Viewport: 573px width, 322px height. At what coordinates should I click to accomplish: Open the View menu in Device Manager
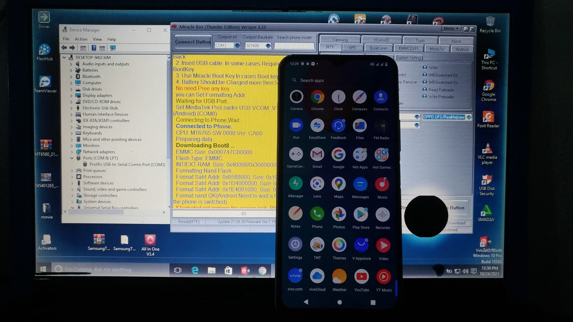pyautogui.click(x=97, y=39)
